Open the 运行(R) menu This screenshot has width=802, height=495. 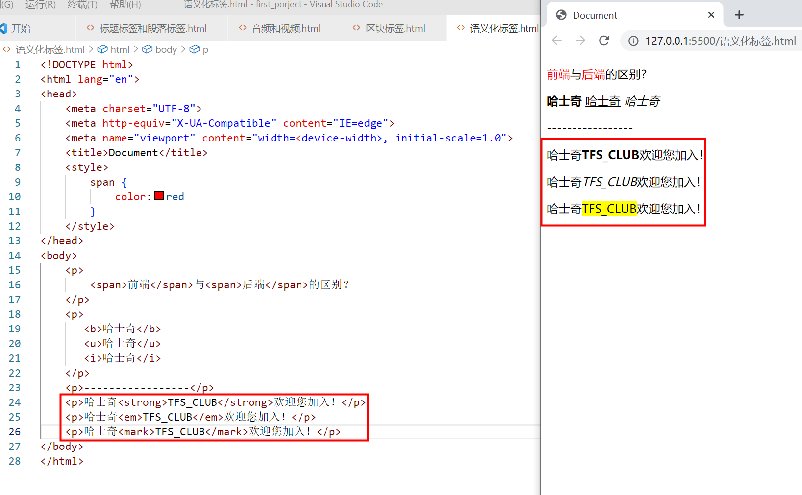(x=40, y=5)
